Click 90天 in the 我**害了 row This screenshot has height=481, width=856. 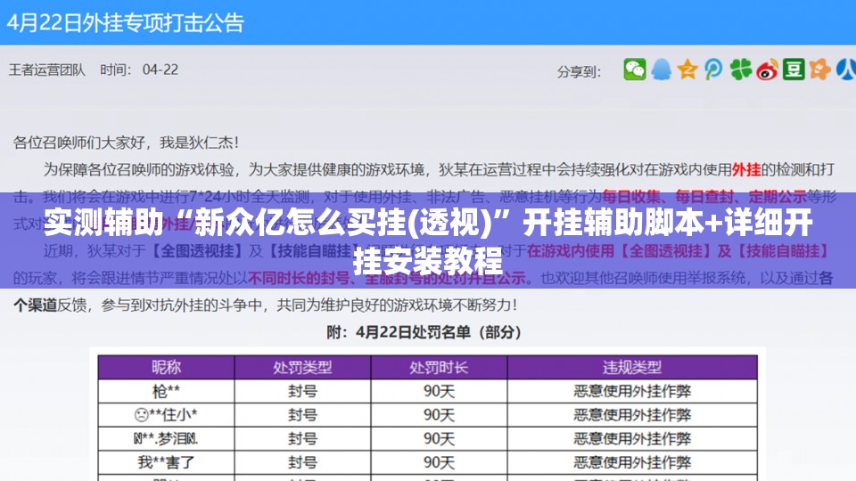point(439,462)
